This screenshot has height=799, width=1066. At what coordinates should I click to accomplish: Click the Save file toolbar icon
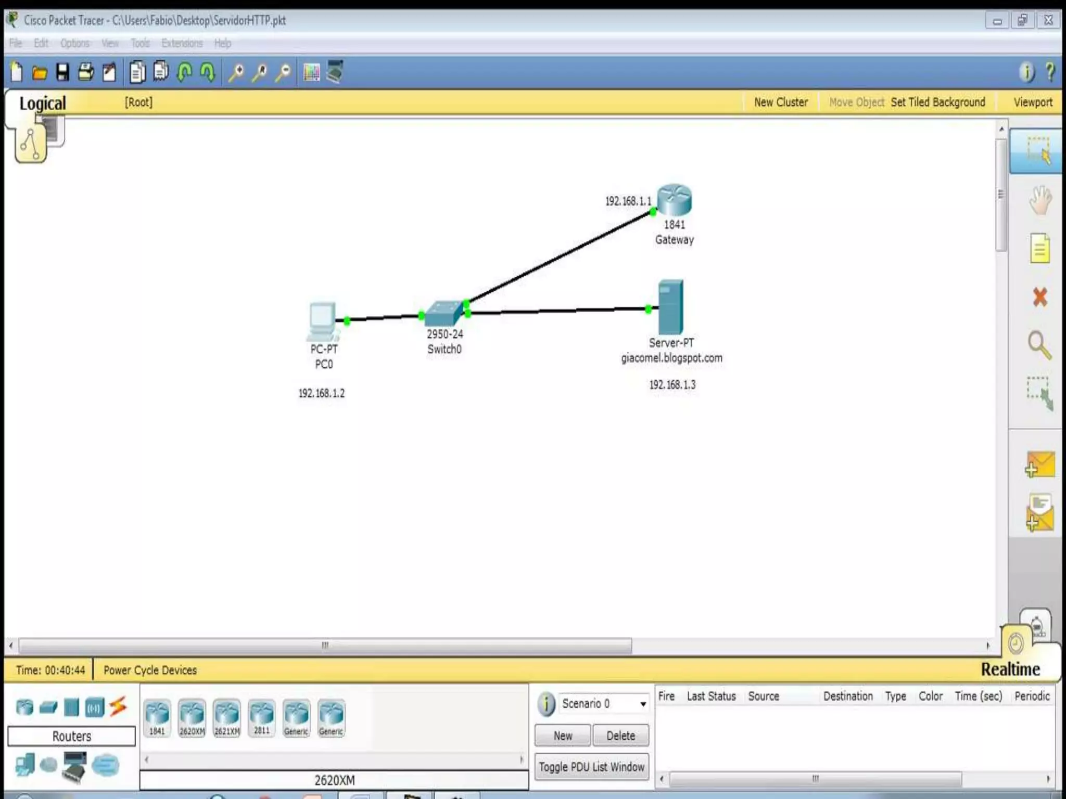point(62,72)
